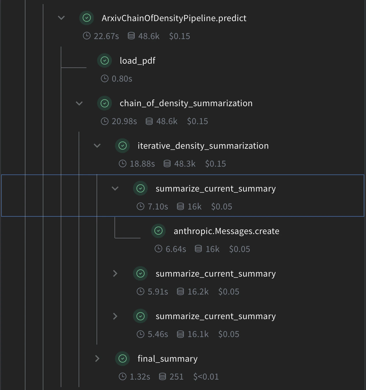Click the token stack icon showing 16k tokens
This screenshot has width=366, height=390.
180,207
